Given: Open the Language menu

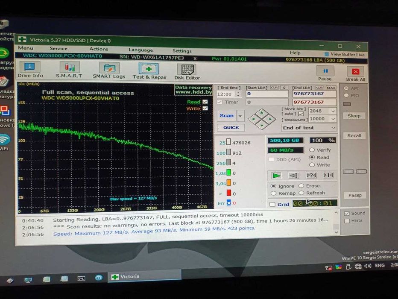Looking at the screenshot, I should pyautogui.click(x=140, y=50).
